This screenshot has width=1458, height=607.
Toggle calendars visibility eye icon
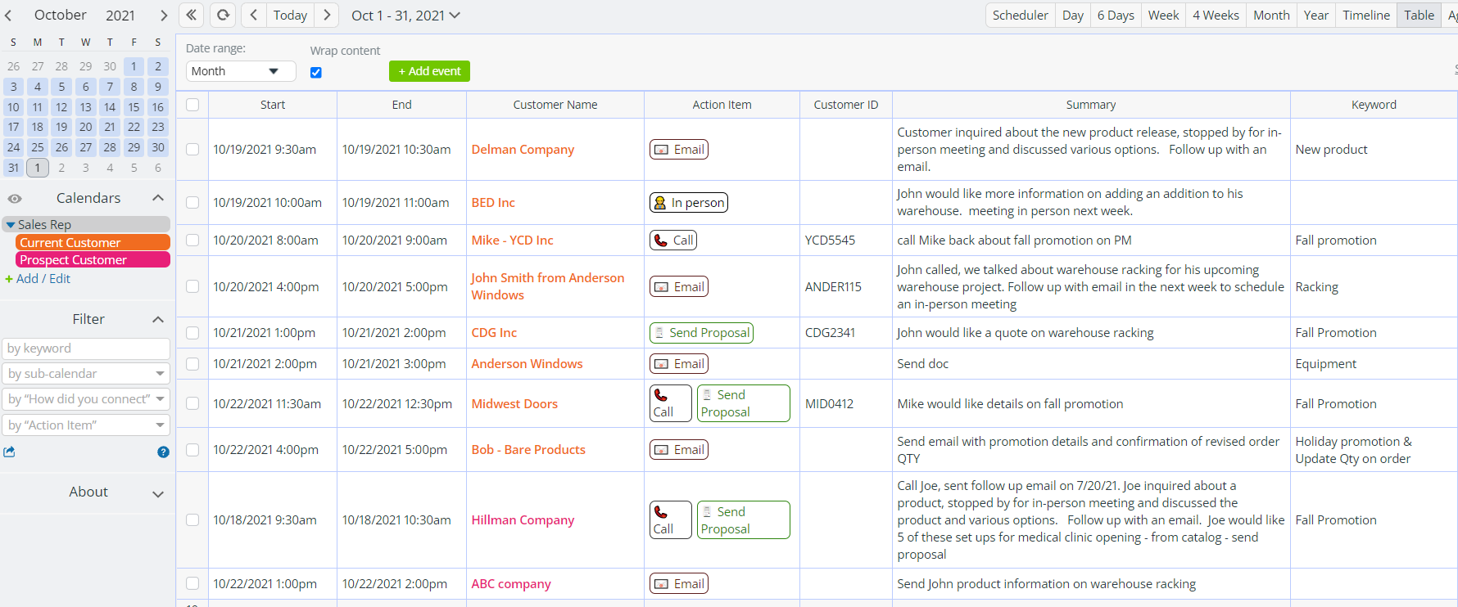(15, 198)
